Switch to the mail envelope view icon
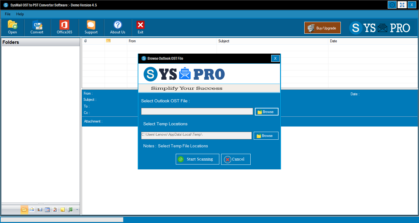 click(x=32, y=210)
